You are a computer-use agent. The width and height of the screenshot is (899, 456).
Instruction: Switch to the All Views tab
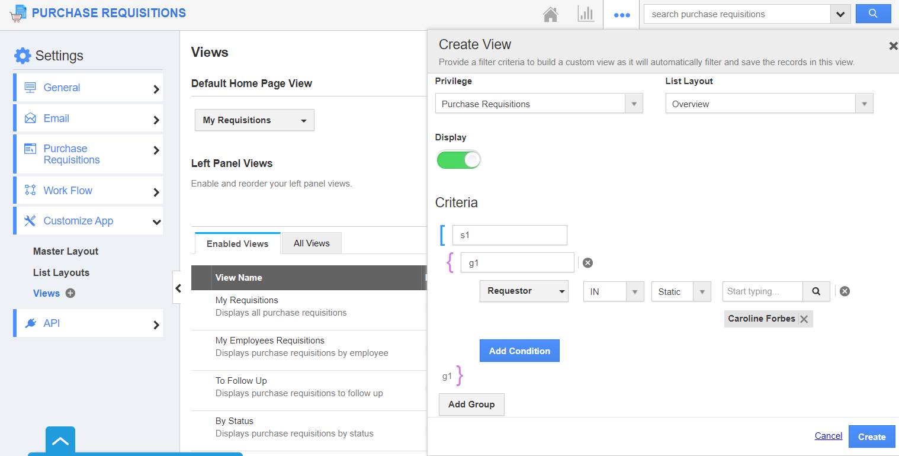coord(311,243)
